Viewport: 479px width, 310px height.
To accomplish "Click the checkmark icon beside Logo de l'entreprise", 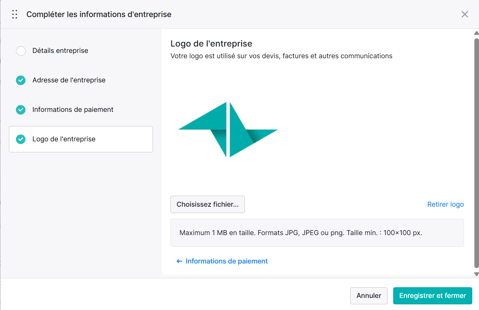I will (21, 139).
